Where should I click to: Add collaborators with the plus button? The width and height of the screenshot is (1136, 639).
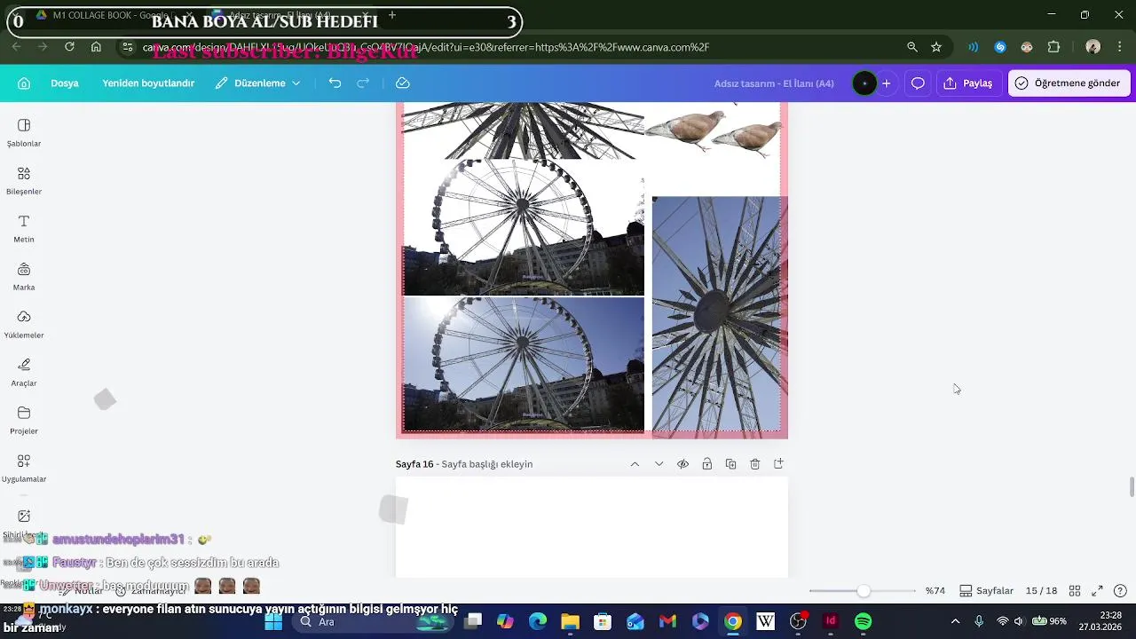(x=886, y=83)
